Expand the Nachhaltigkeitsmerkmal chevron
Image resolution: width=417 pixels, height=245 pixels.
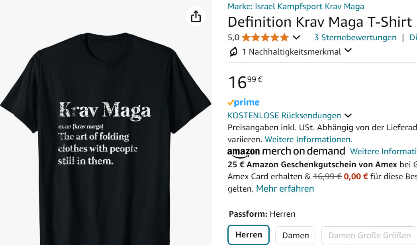(348, 51)
